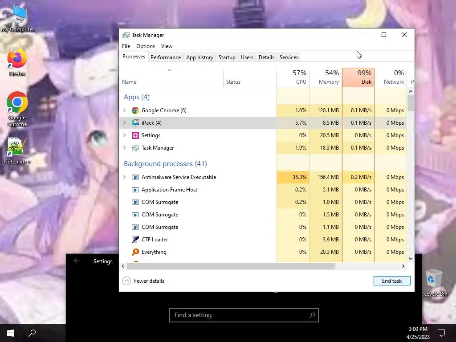
Task: Click the Antimalware Service Executable icon
Action: tap(135, 177)
